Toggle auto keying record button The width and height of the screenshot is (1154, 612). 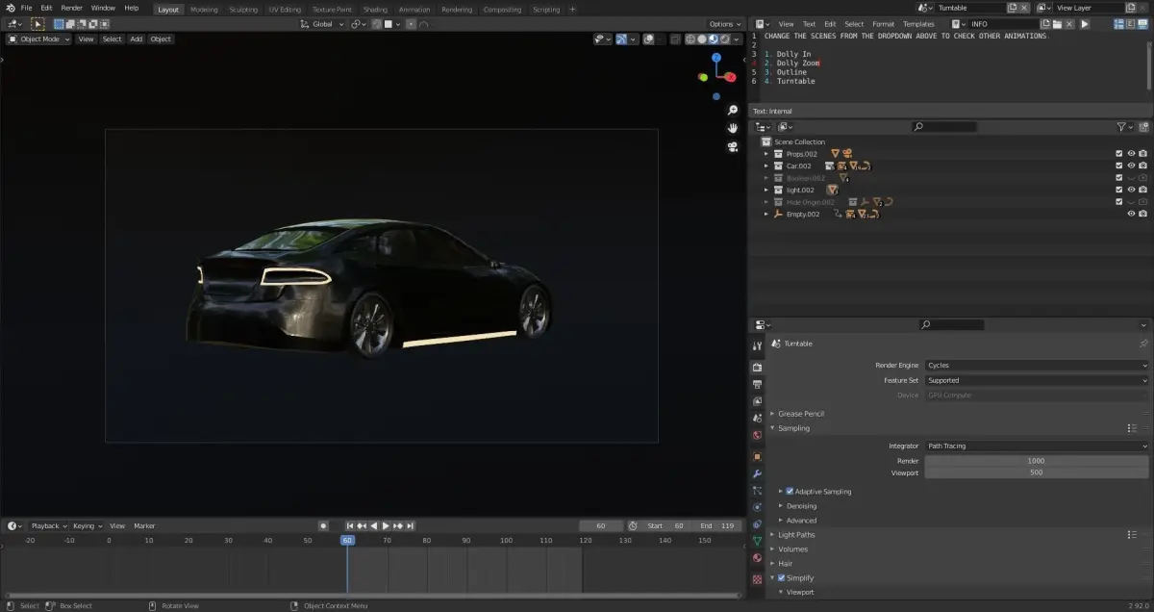[x=323, y=526]
